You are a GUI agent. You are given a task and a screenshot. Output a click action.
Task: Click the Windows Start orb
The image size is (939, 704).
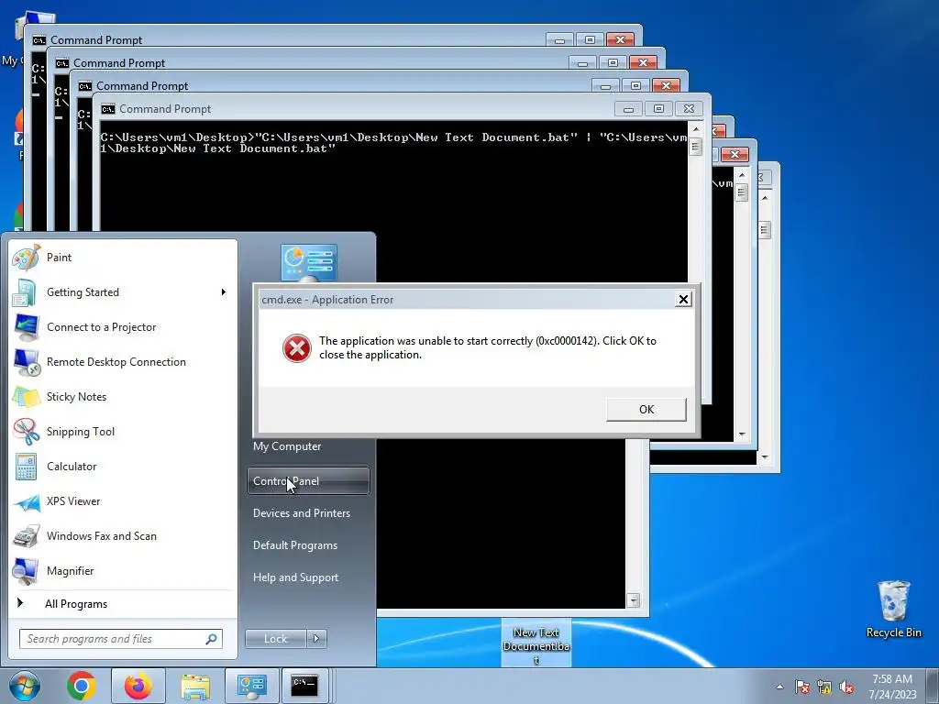(x=25, y=686)
